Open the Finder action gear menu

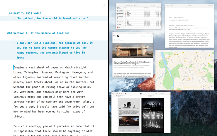135,5
